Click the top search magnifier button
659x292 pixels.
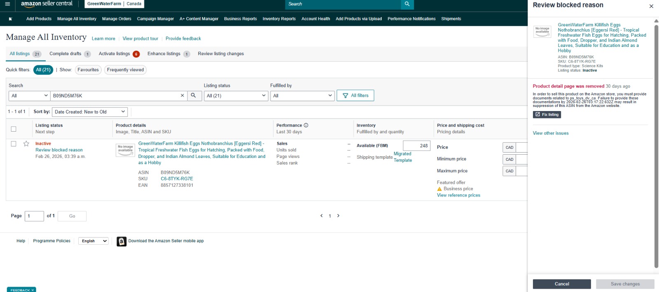tap(407, 4)
